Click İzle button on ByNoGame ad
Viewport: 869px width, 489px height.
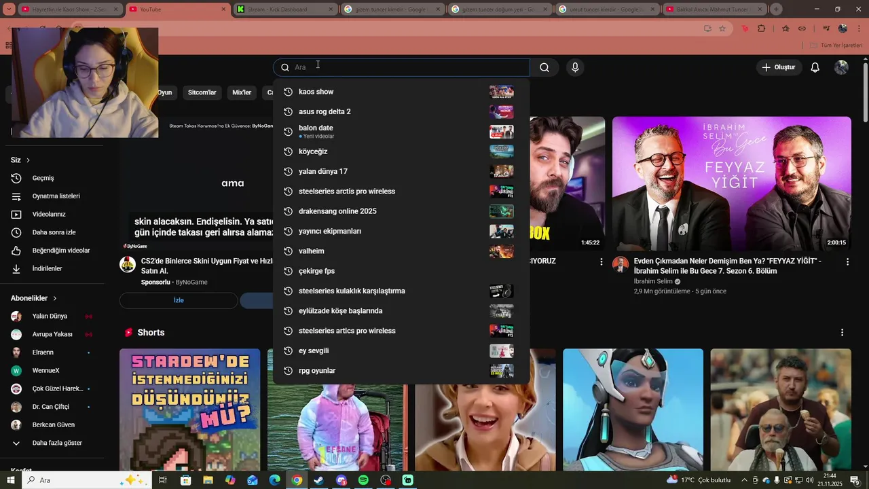pos(179,300)
